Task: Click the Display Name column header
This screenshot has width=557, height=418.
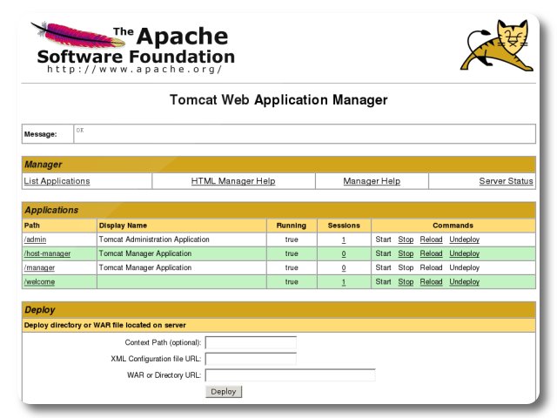Action: pyautogui.click(x=123, y=226)
